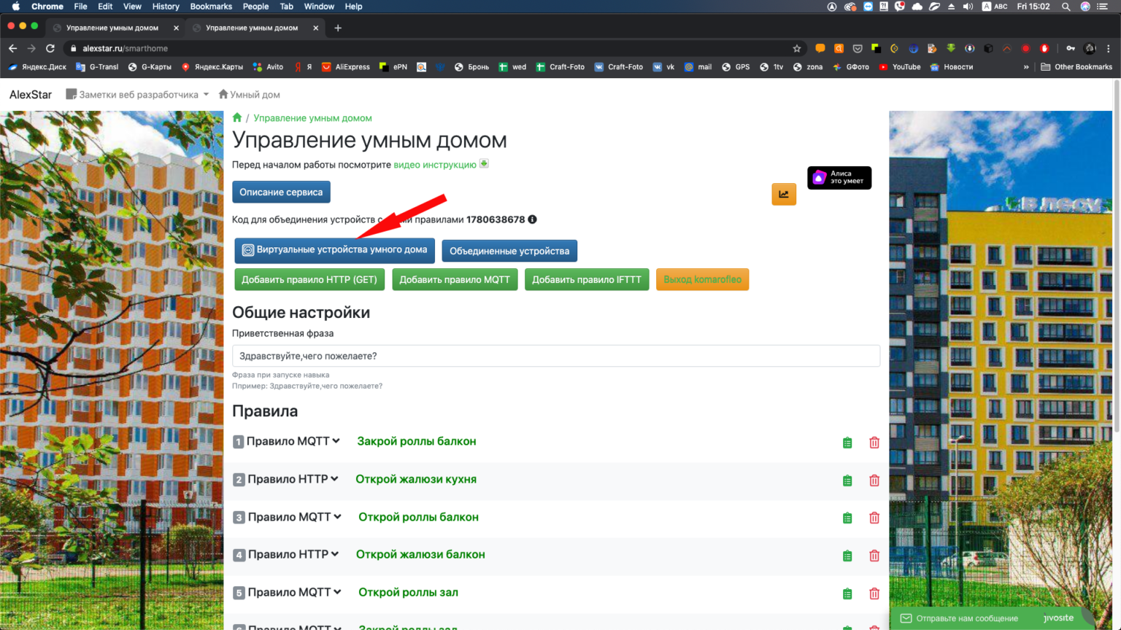Image resolution: width=1121 pixels, height=630 pixels.
Task: Open 'Умный дом' navigation item
Action: [250, 94]
